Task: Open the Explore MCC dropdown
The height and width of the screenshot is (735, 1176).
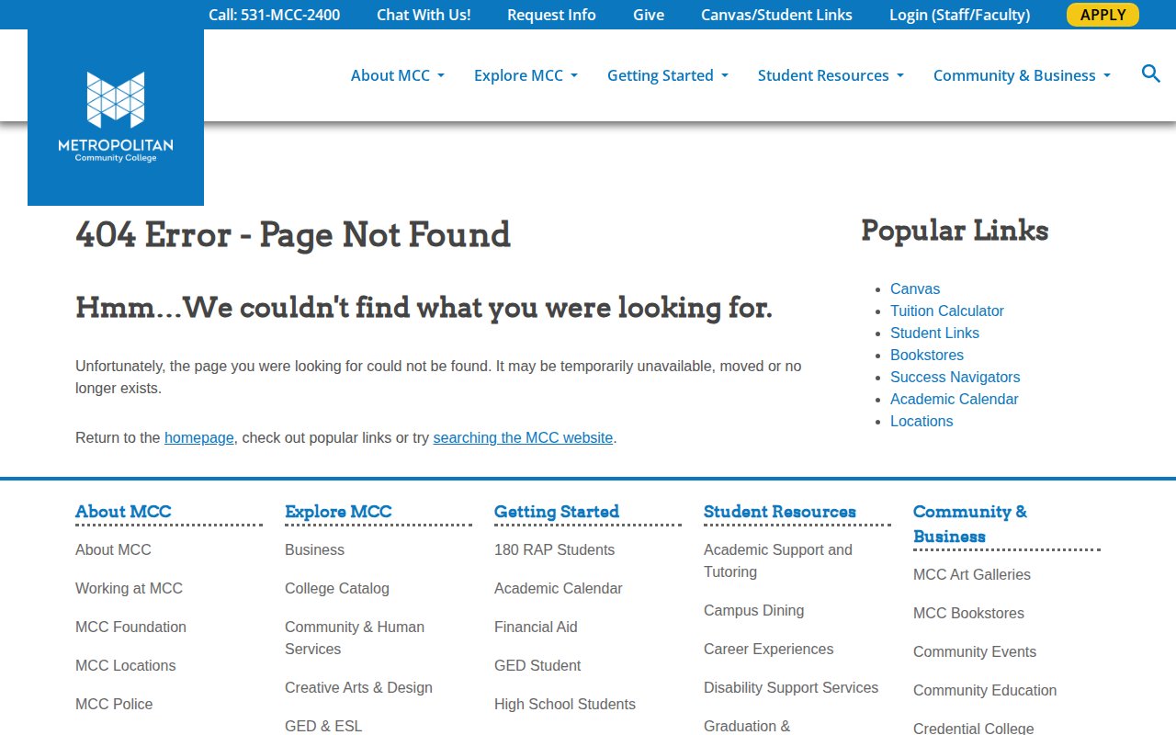Action: click(526, 75)
